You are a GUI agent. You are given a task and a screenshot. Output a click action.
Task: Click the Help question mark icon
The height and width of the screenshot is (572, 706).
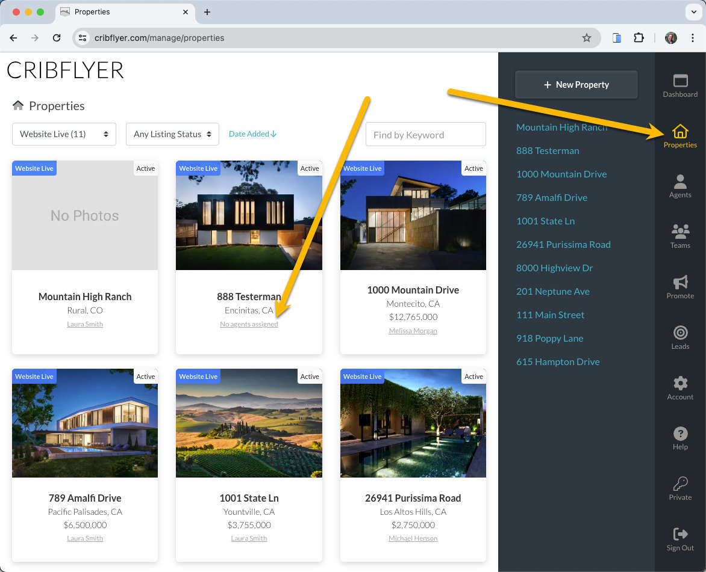(x=680, y=434)
